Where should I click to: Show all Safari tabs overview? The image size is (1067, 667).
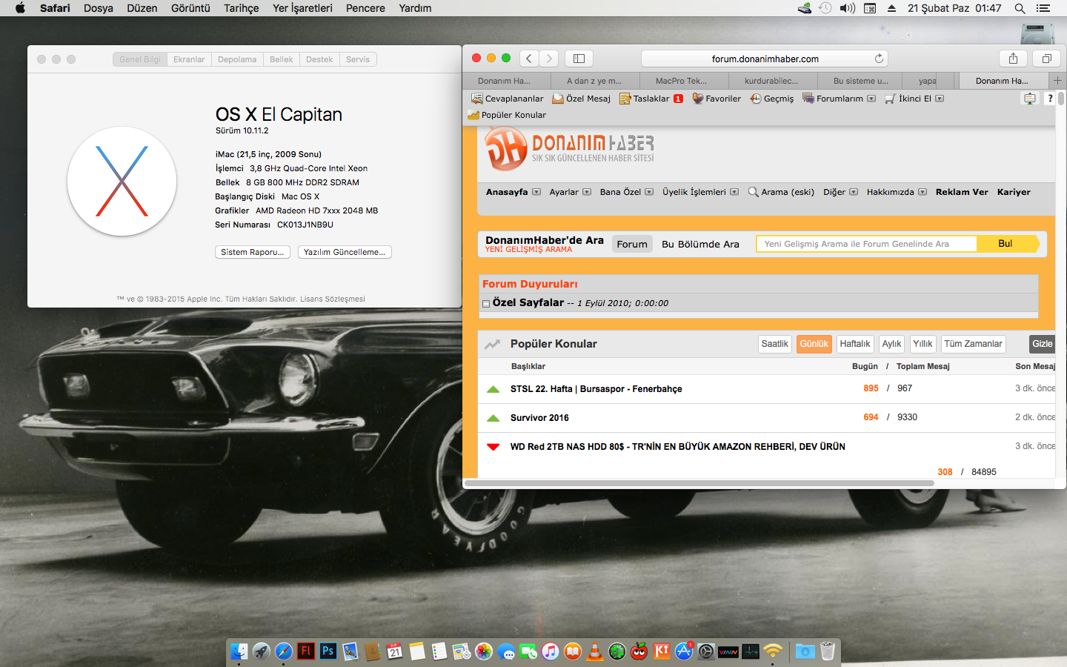click(x=1046, y=59)
